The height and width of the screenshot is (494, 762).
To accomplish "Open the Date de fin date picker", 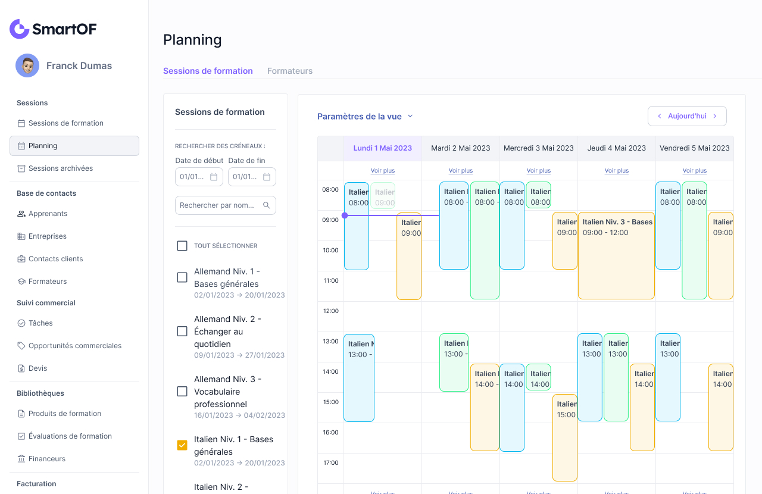I will point(267,177).
